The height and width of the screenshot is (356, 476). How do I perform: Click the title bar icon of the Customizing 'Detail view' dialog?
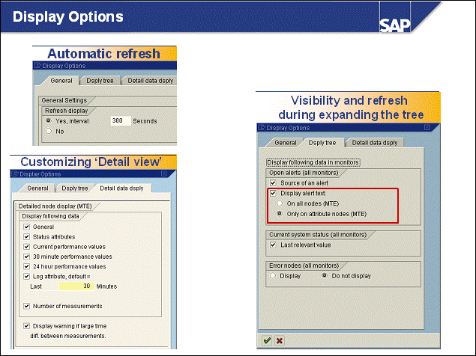(15, 174)
